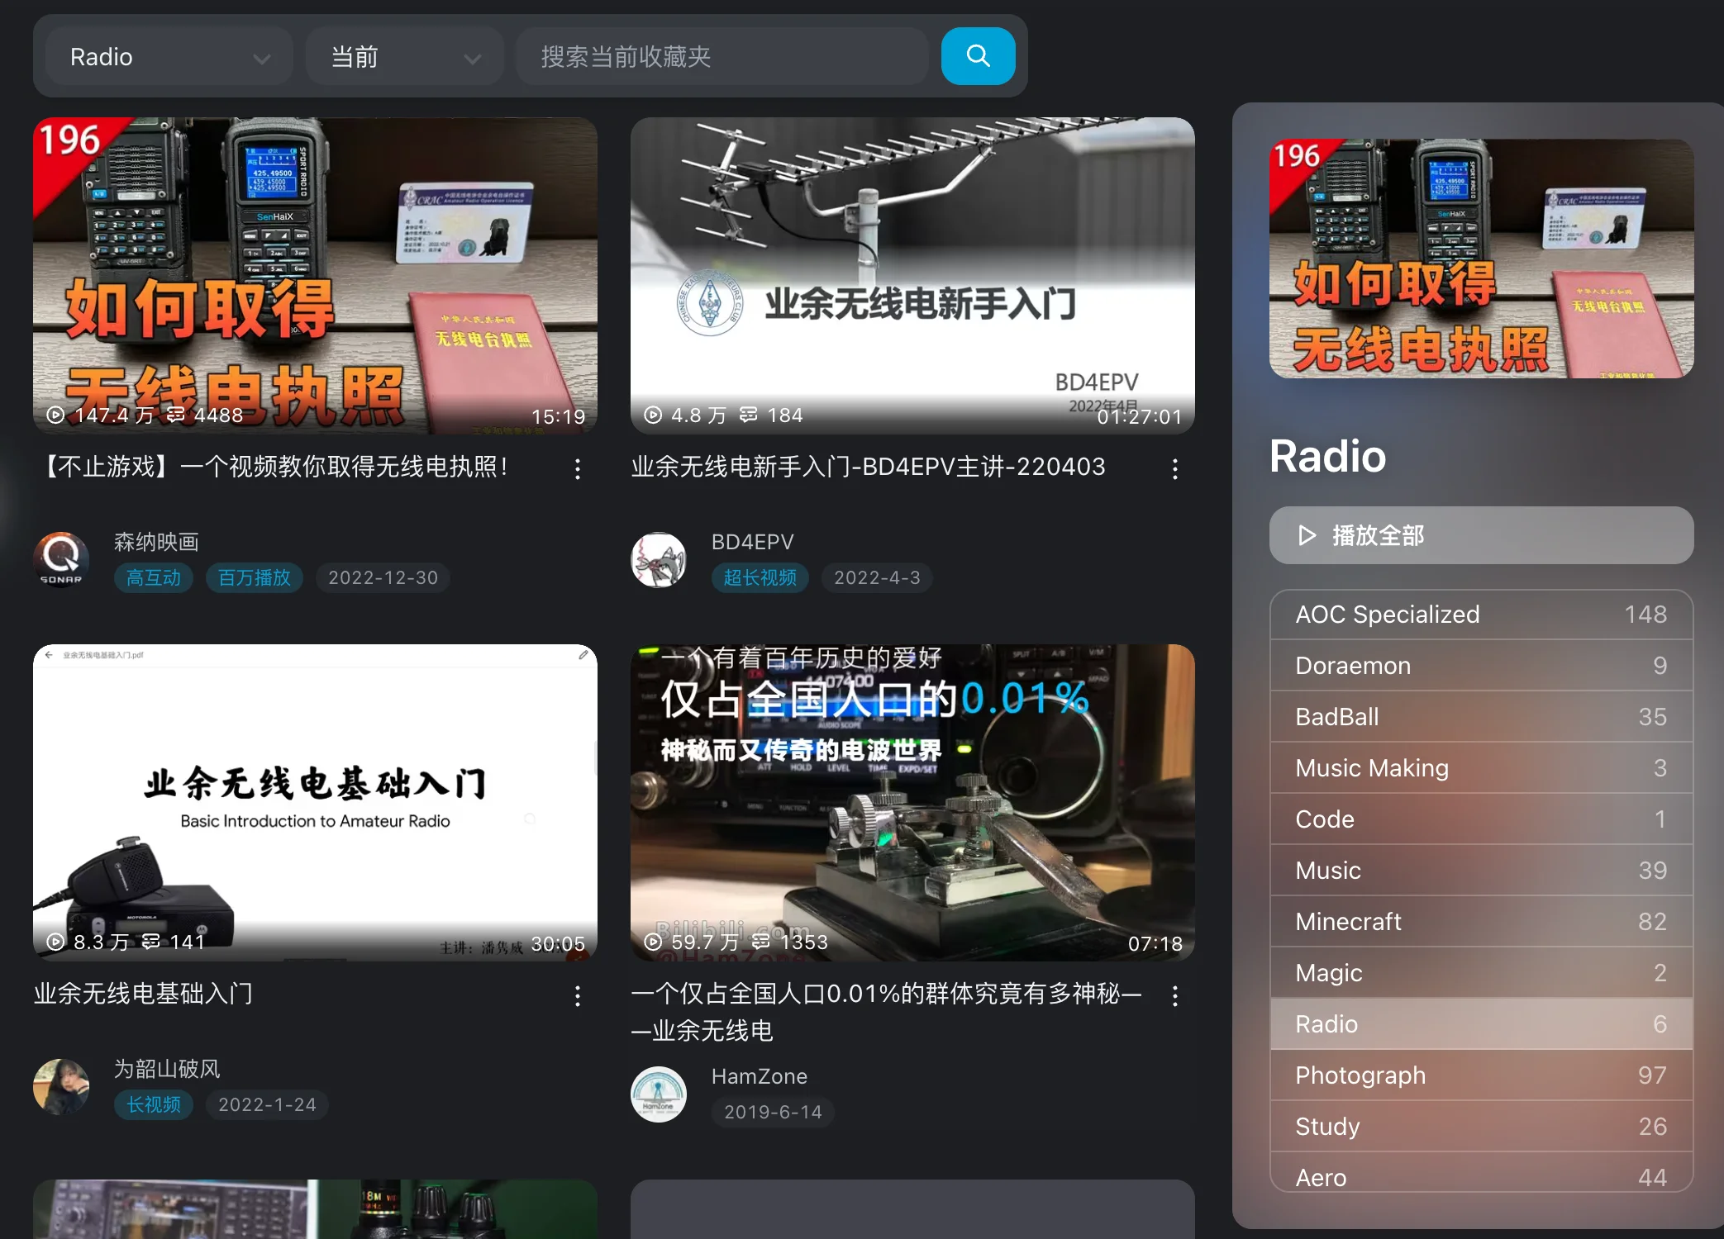This screenshot has height=1239, width=1724.
Task: Open 业余无线电基础入门 PDF slide thumbnail
Action: [315, 802]
